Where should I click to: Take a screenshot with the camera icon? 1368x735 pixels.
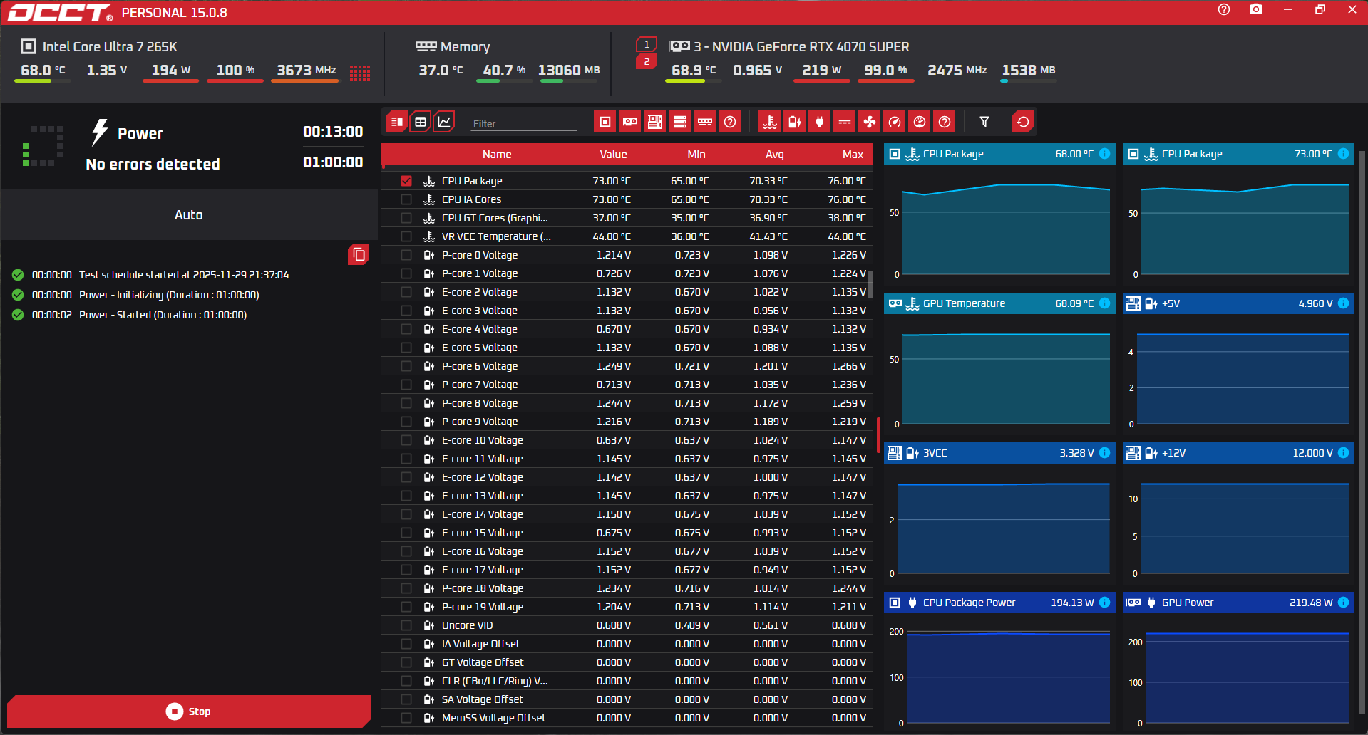(1255, 10)
